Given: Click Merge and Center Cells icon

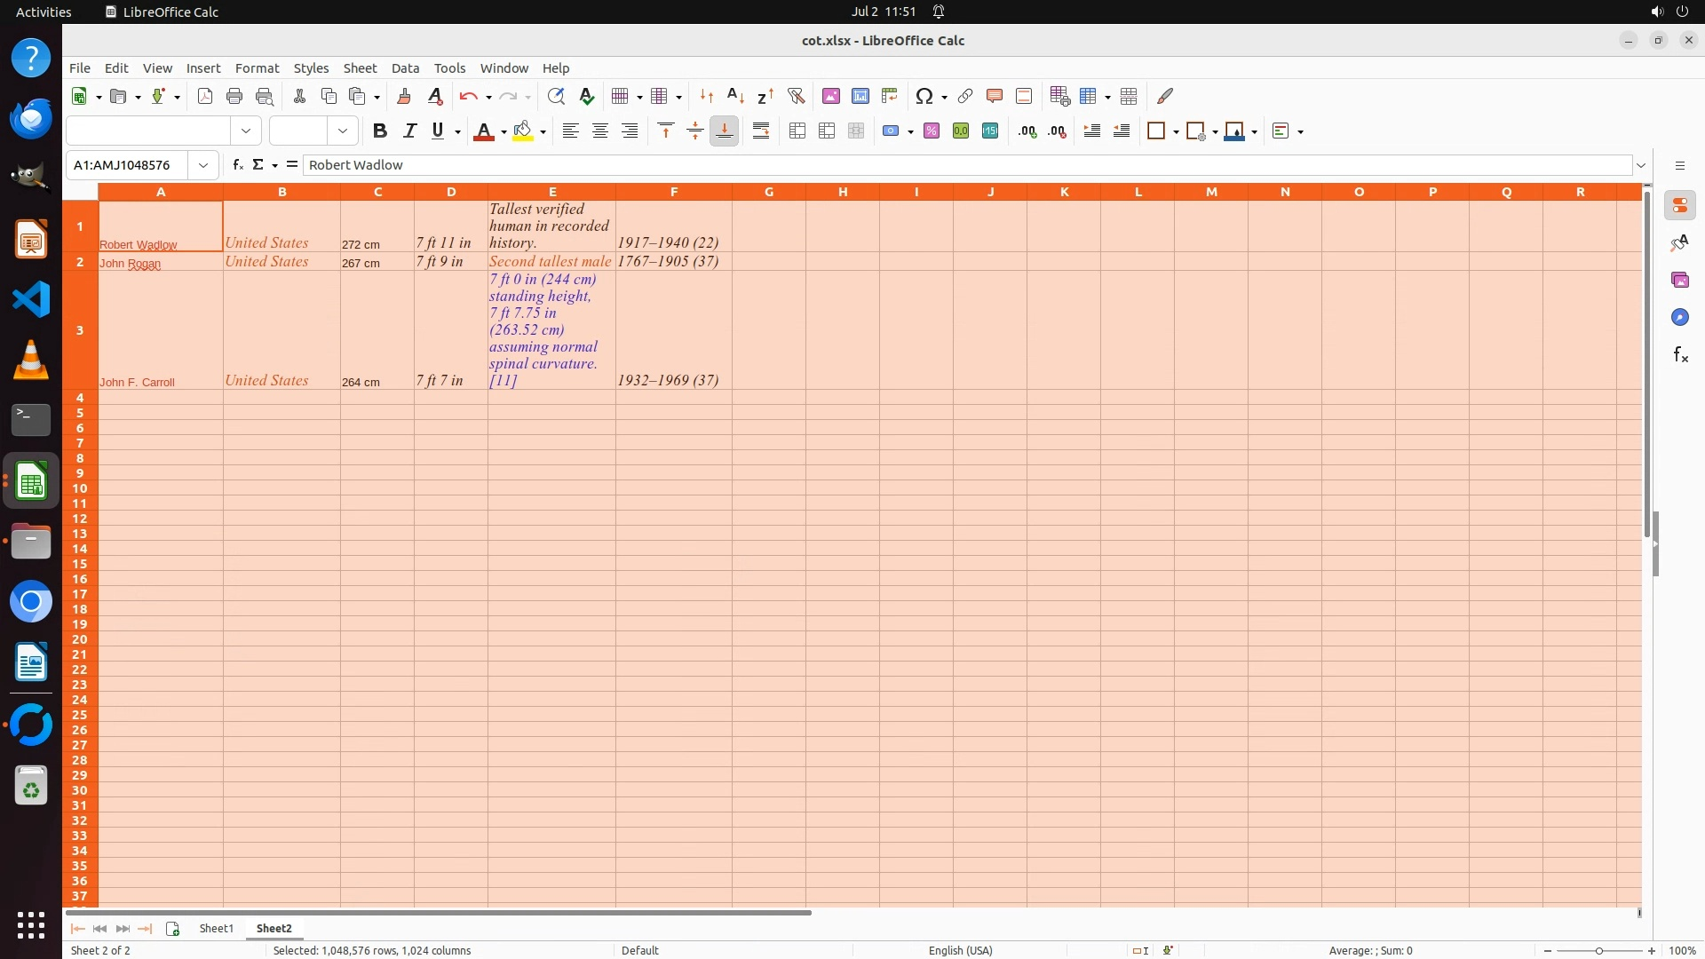Looking at the screenshot, I should (x=797, y=131).
